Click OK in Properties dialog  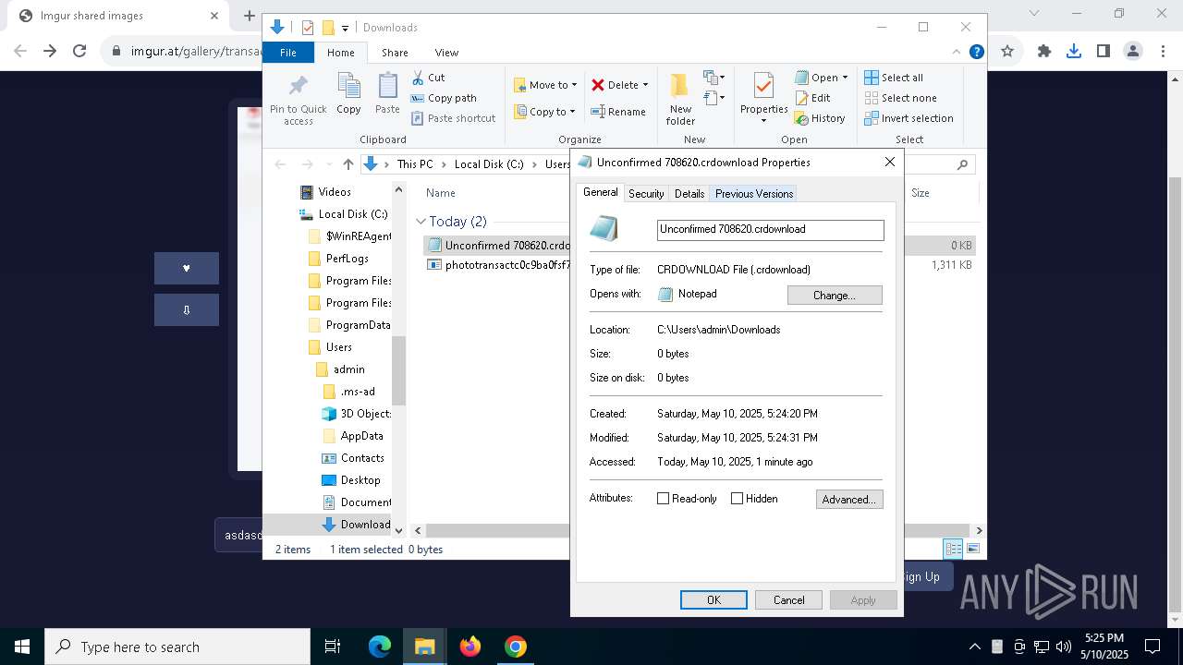713,600
